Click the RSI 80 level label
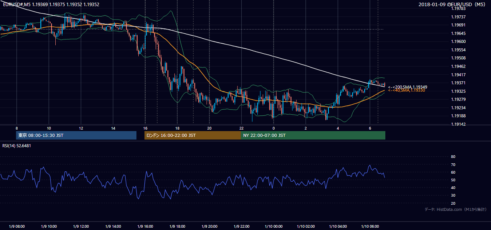The width and height of the screenshot is (491, 230). tap(453, 157)
